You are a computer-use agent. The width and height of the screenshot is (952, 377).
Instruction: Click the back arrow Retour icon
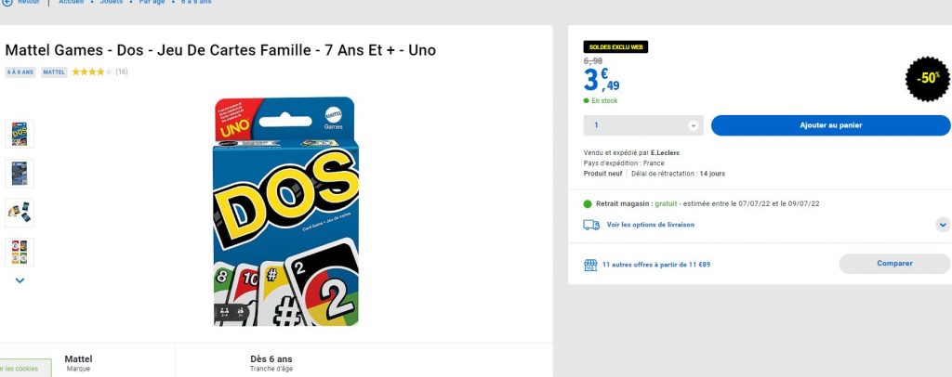point(7,3)
